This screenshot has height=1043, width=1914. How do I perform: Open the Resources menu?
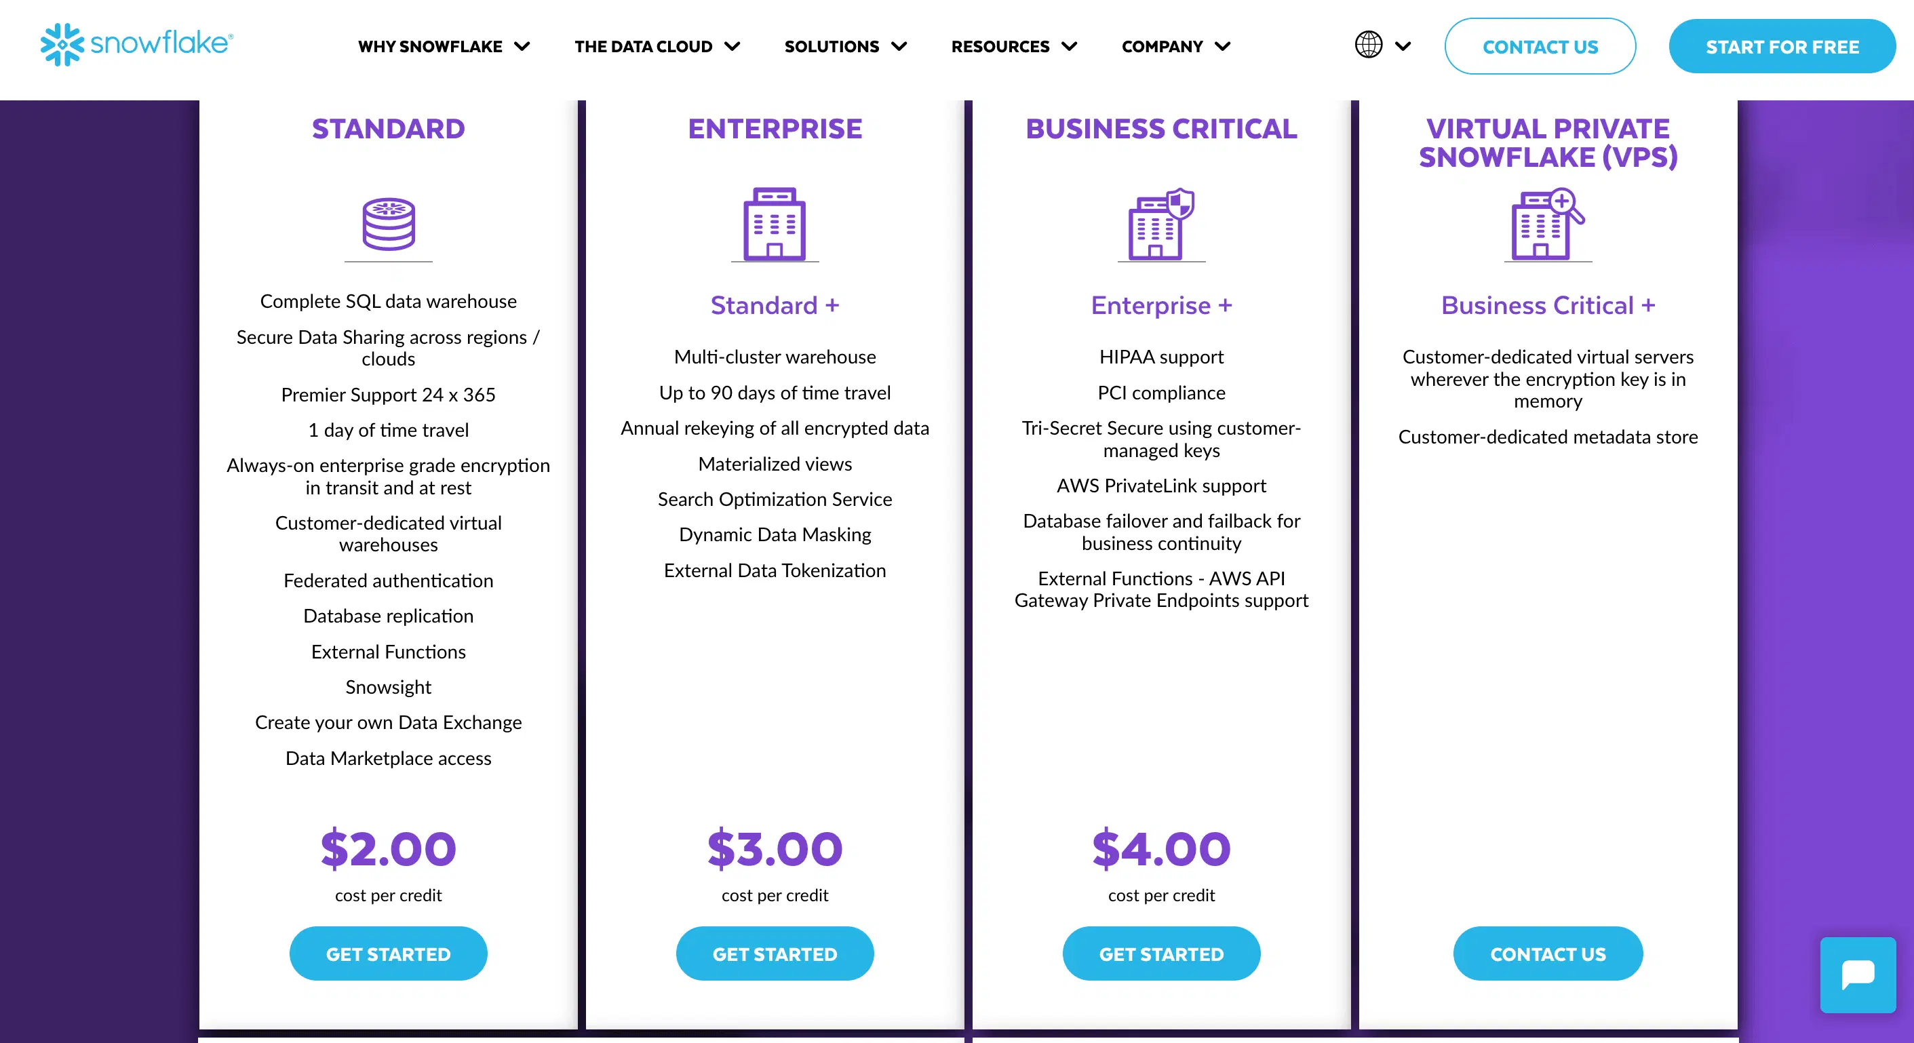click(1013, 46)
